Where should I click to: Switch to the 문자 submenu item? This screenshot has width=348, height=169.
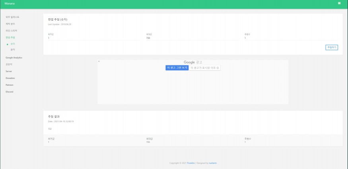coord(13,50)
